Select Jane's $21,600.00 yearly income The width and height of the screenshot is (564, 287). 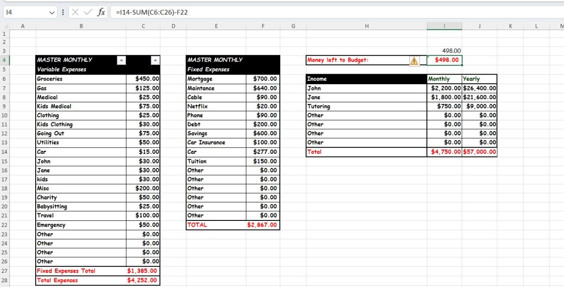[x=479, y=97]
